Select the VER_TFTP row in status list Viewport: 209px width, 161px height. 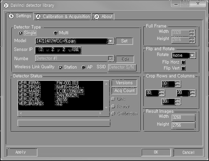pos(61,95)
